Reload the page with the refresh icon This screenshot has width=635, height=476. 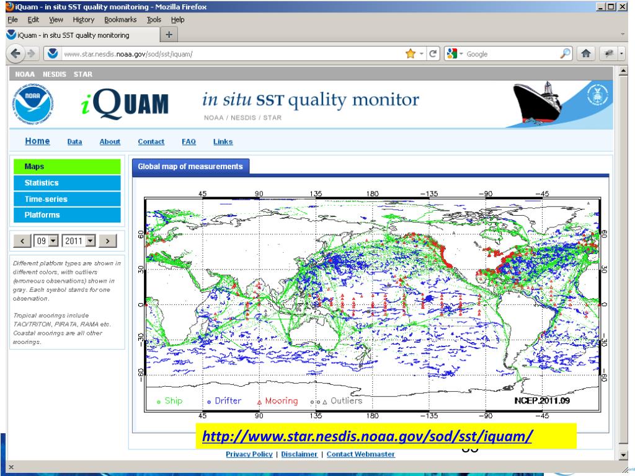pos(432,53)
